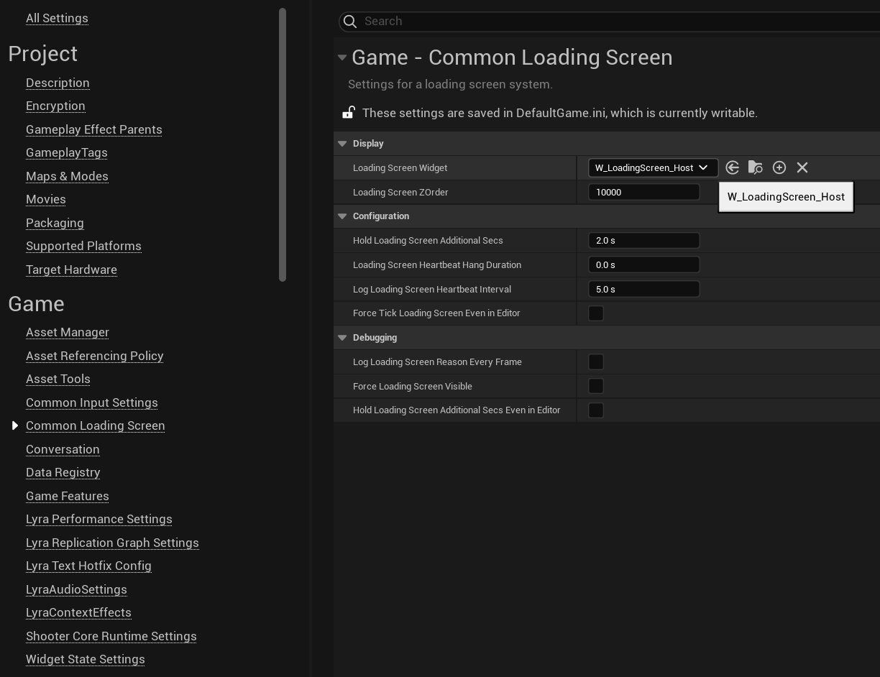
Task: Clear the Loading Screen Widget reference
Action: [802, 167]
